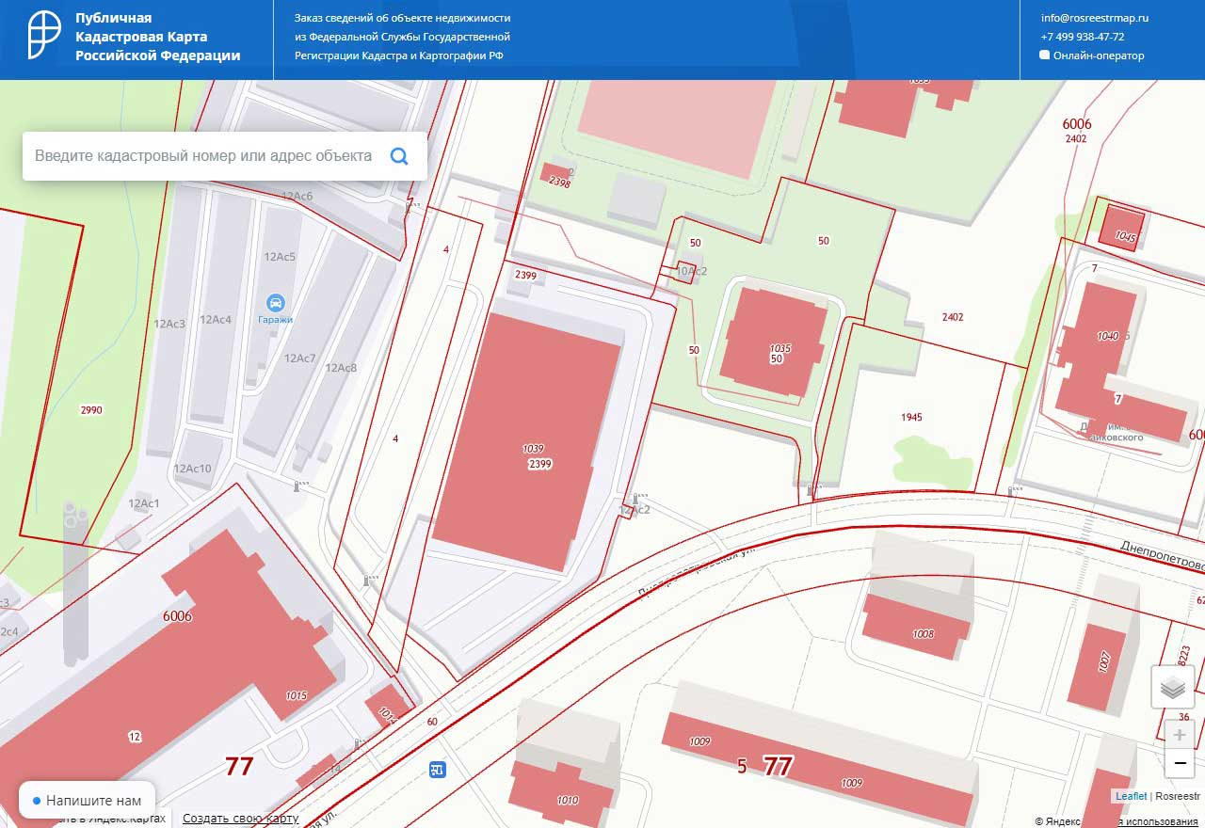
Task: Follow the Создать свою карту link
Action: coord(240,819)
